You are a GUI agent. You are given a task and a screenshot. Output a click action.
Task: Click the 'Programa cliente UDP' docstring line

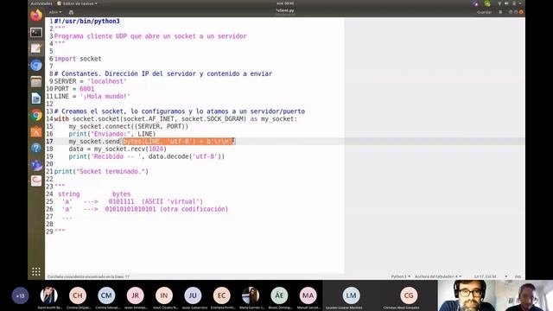point(150,36)
